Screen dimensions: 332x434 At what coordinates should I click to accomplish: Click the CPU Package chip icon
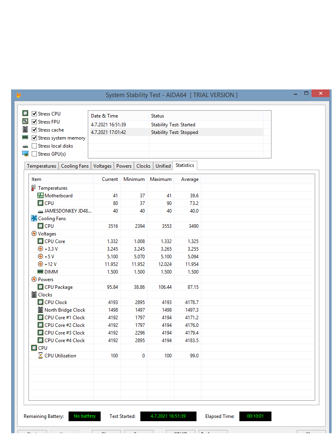coord(40,287)
